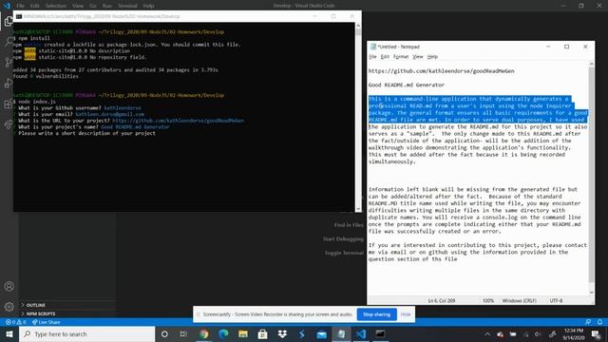This screenshot has height=342, width=608.
Task: Switch to Visual Studio Code on taskbar
Action: 361,333
